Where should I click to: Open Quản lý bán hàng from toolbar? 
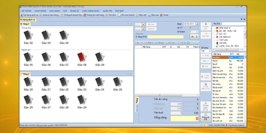click(49, 15)
